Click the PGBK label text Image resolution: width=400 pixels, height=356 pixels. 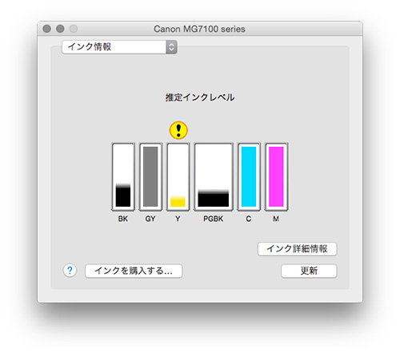pos(213,219)
